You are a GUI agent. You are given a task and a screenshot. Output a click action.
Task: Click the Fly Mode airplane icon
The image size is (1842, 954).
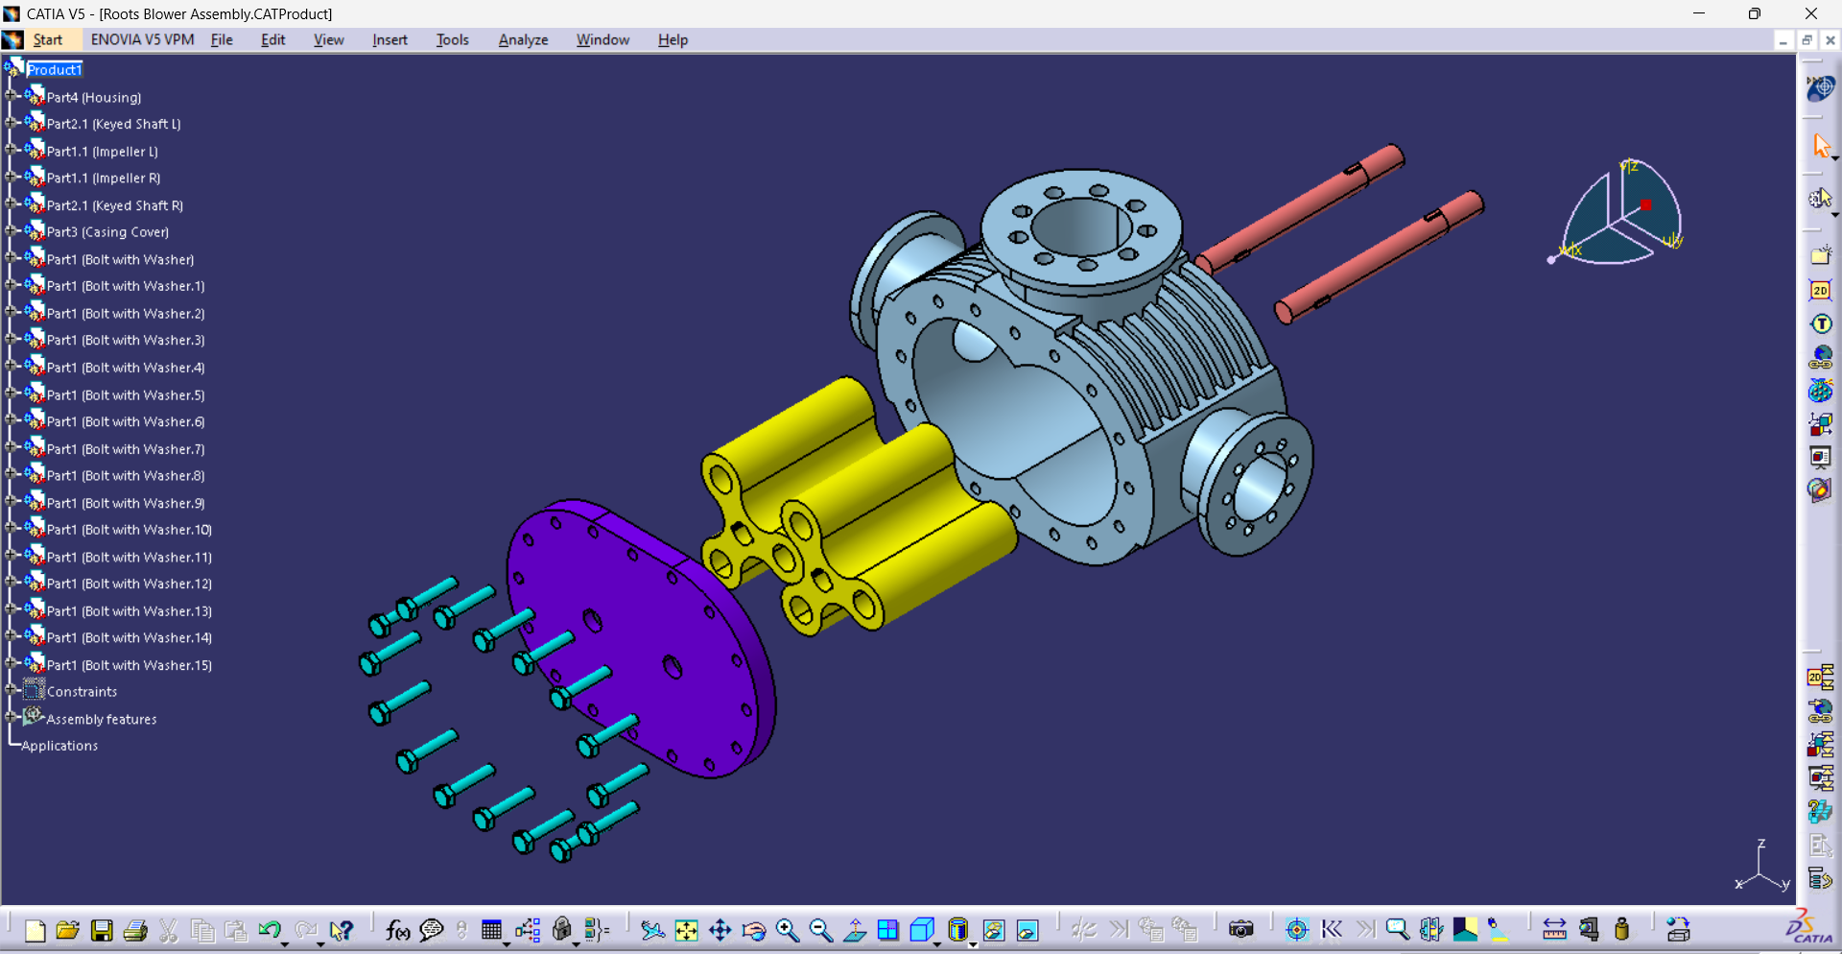coord(652,930)
